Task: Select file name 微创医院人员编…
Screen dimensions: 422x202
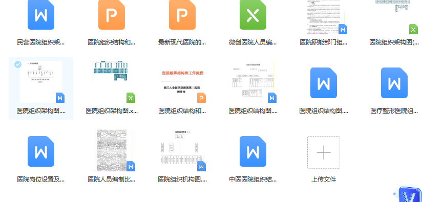Action: pyautogui.click(x=253, y=42)
